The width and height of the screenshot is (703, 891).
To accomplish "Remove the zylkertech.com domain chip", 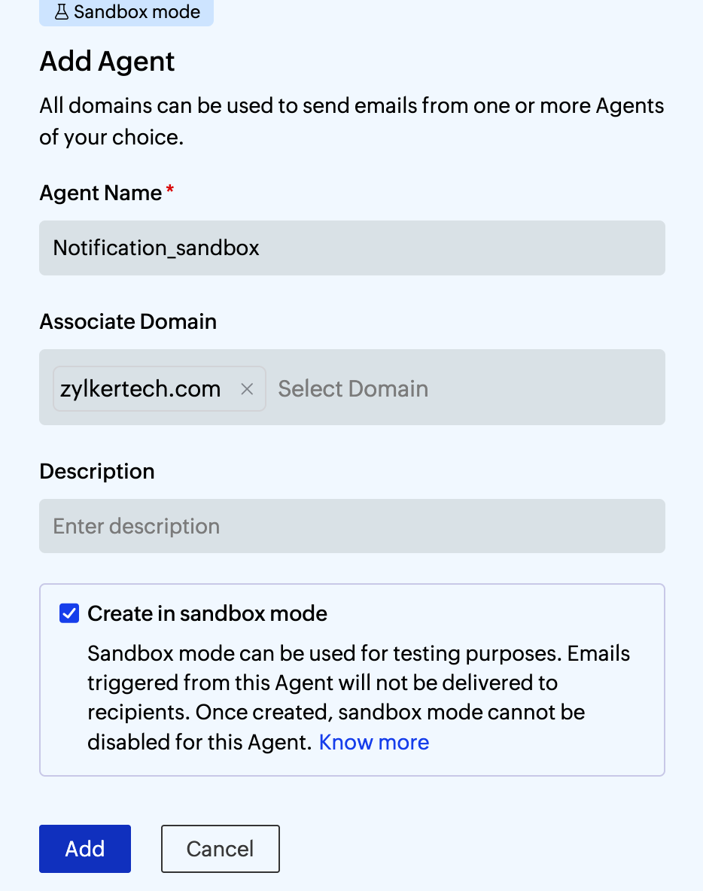I will (248, 388).
